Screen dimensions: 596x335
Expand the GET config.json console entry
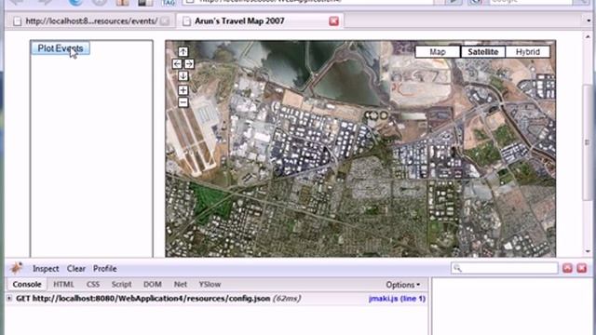pos(9,299)
